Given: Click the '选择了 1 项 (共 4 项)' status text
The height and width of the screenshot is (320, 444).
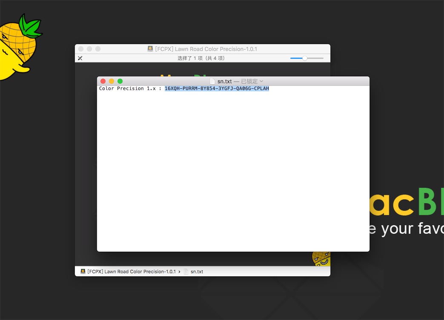Looking at the screenshot, I should (x=201, y=58).
